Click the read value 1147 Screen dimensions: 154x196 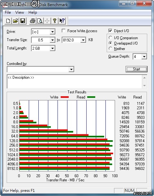141,103
